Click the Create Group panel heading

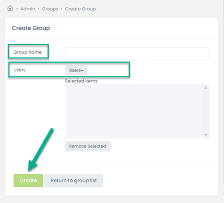[x=31, y=28]
